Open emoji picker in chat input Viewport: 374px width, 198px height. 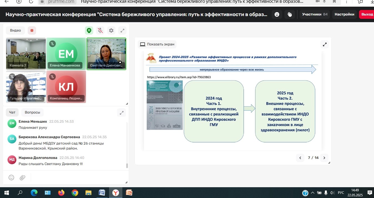point(11,178)
